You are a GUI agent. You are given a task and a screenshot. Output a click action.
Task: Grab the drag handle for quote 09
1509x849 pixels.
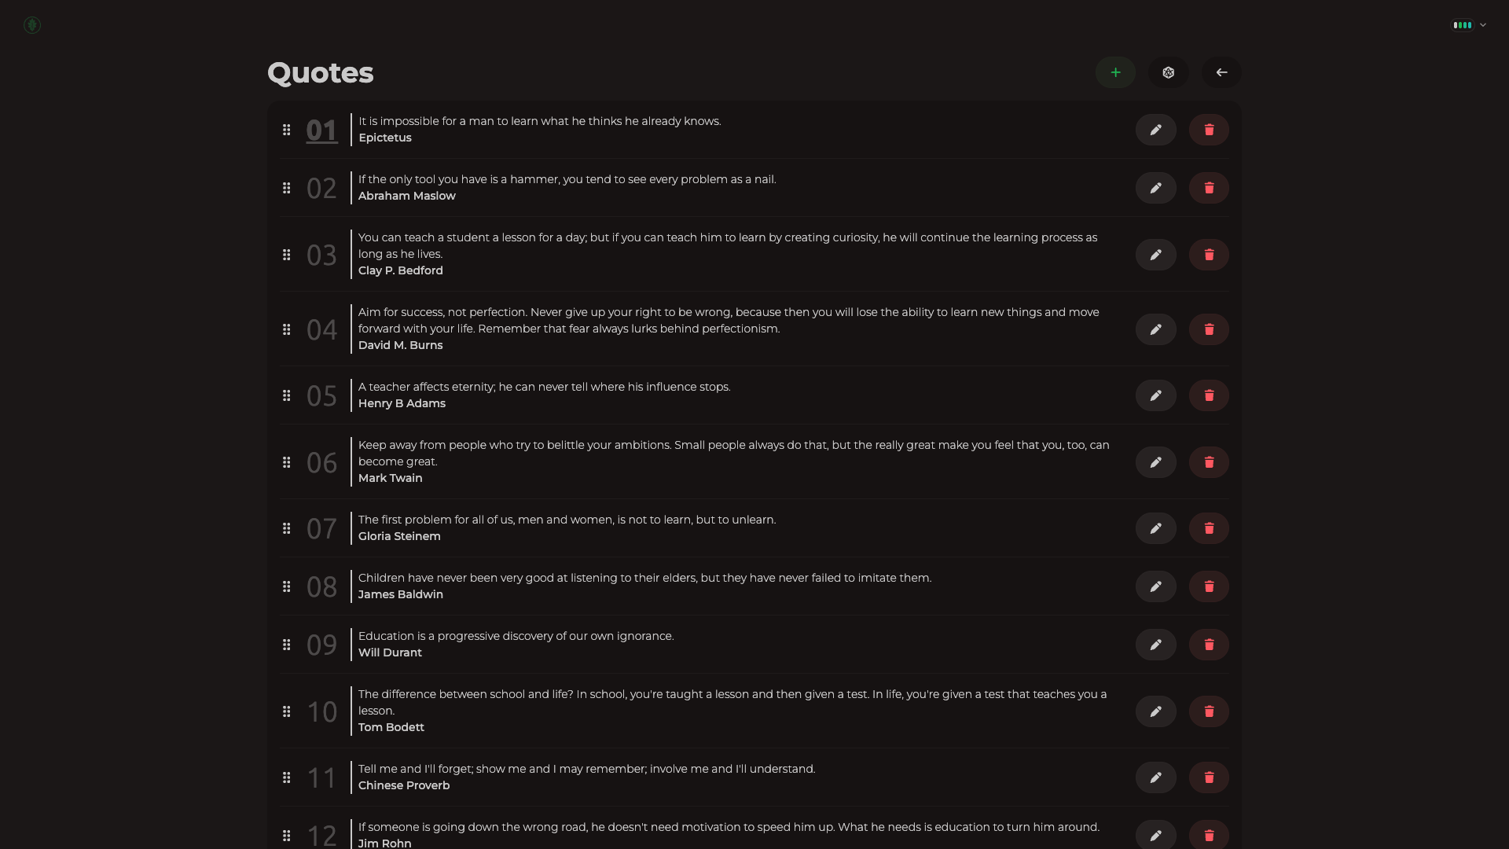point(287,645)
